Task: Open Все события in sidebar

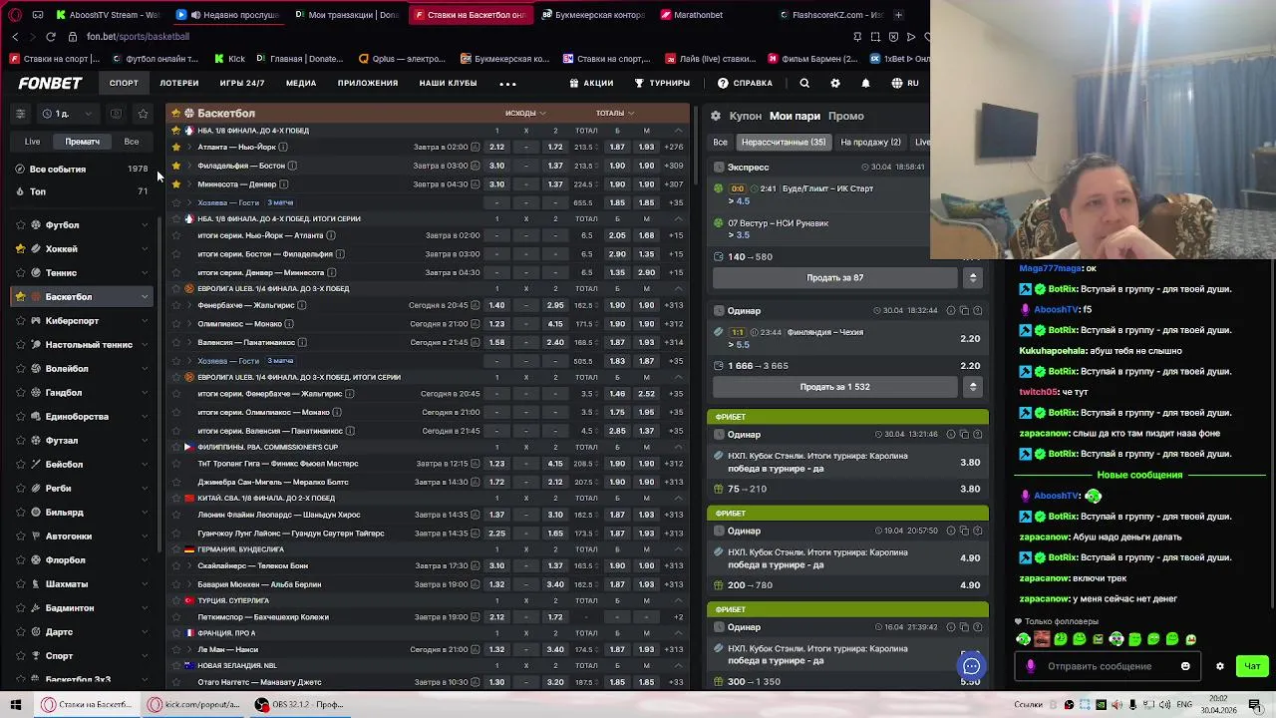Action: tap(81, 170)
